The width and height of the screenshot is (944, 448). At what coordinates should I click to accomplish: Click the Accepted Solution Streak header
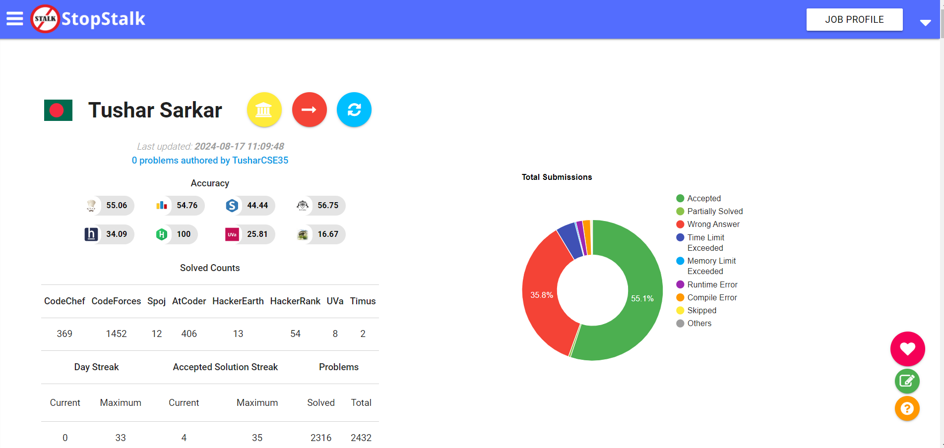pyautogui.click(x=225, y=367)
